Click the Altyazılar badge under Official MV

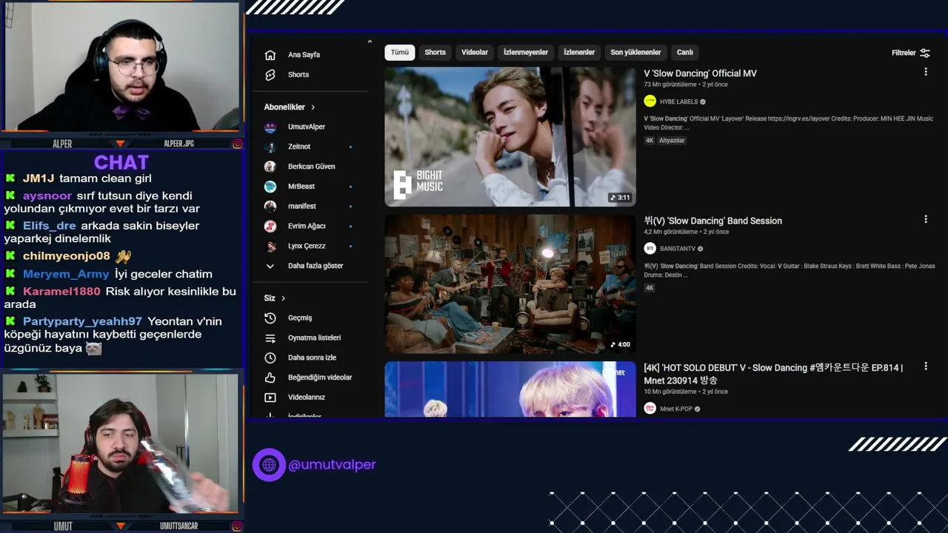(672, 141)
